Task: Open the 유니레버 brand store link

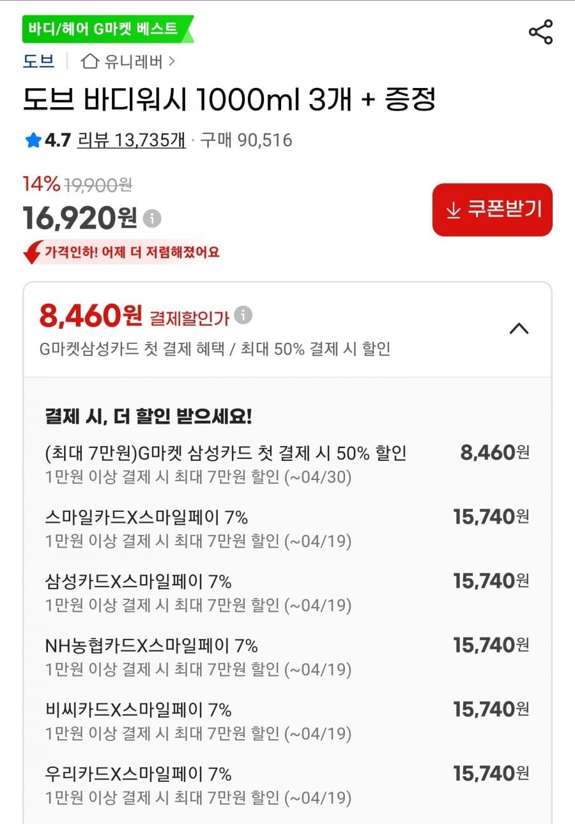Action: pyautogui.click(x=134, y=62)
